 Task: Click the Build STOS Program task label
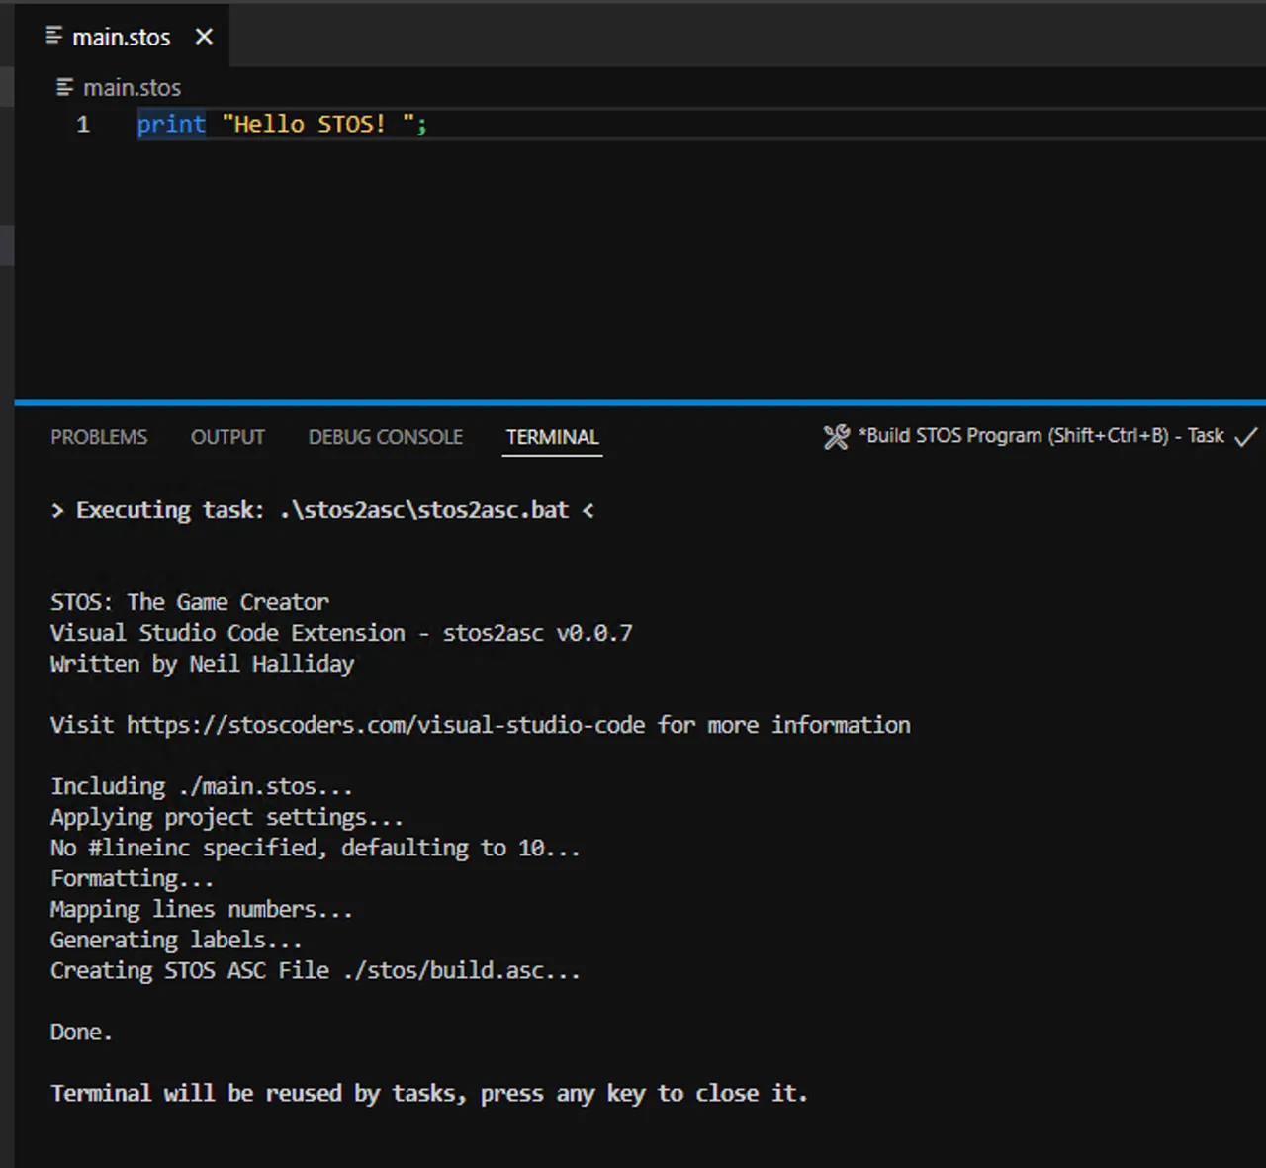tap(1041, 436)
